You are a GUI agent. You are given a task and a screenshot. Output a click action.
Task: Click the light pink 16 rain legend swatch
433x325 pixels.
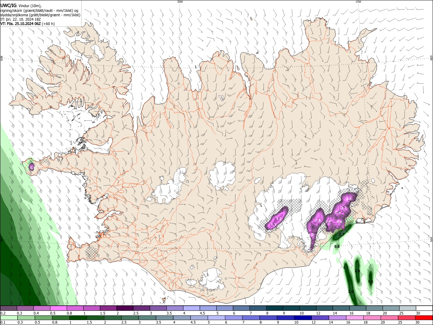point(355,318)
